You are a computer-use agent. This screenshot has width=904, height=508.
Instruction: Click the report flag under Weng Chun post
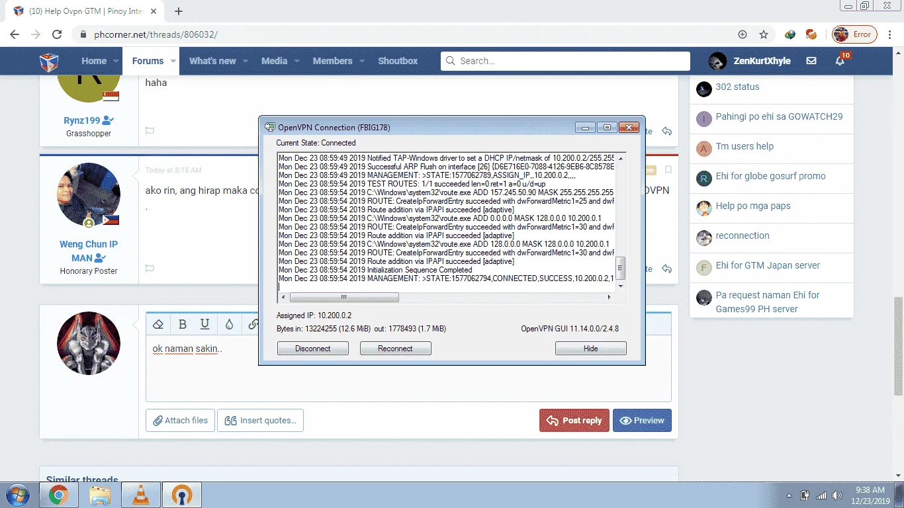coord(150,269)
